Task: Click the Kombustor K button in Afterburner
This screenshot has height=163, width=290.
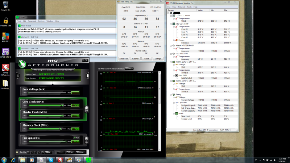Action: 18,75
